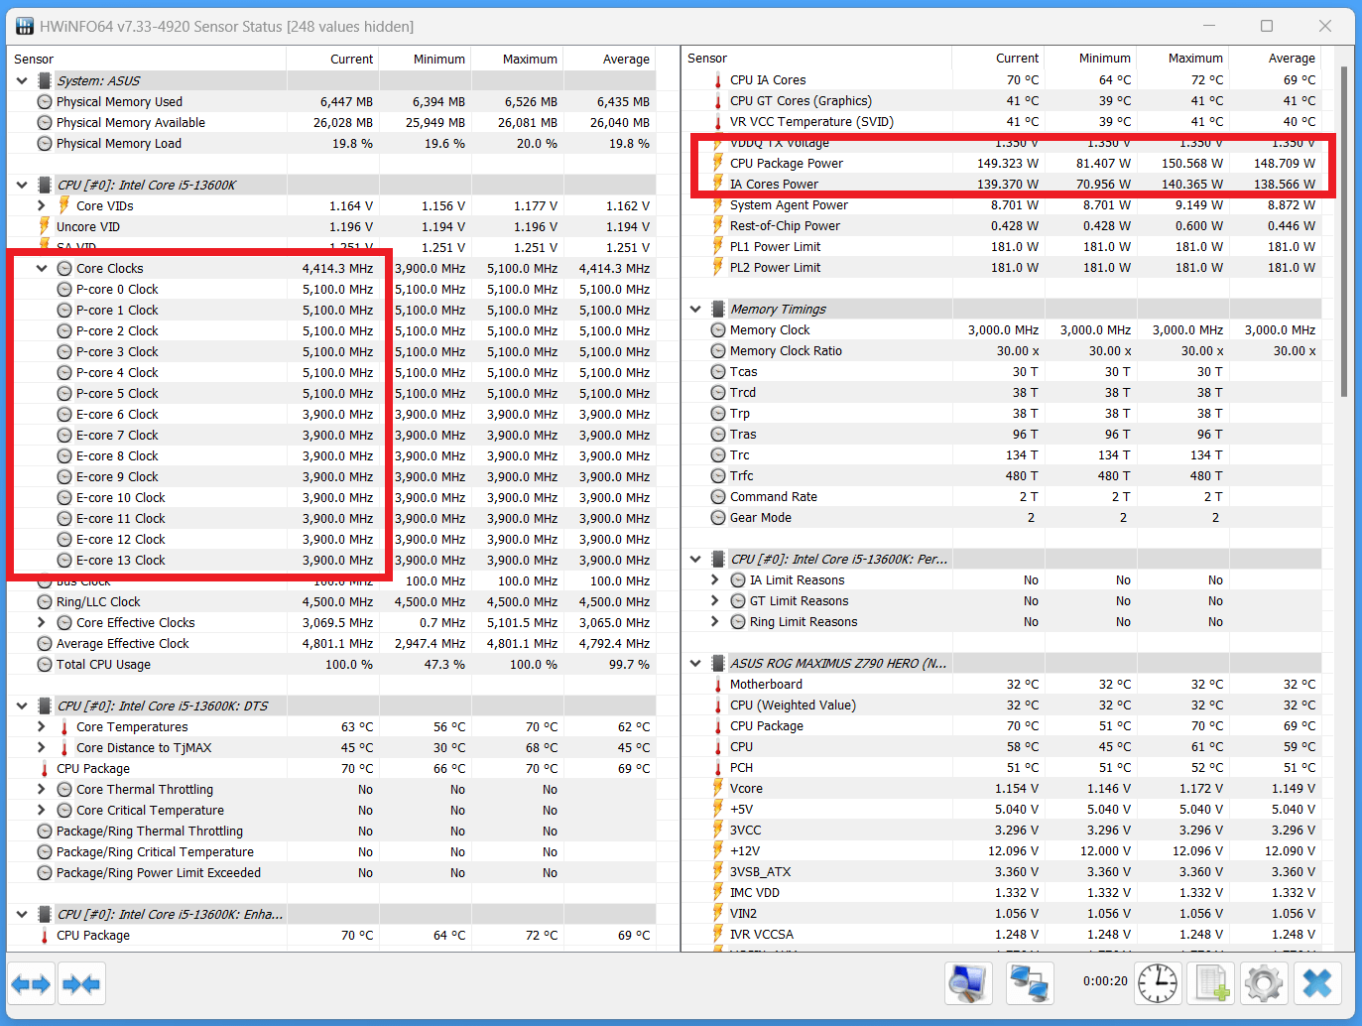Select the IA Cores Power row
This screenshot has width=1362, height=1026.
(x=1002, y=185)
